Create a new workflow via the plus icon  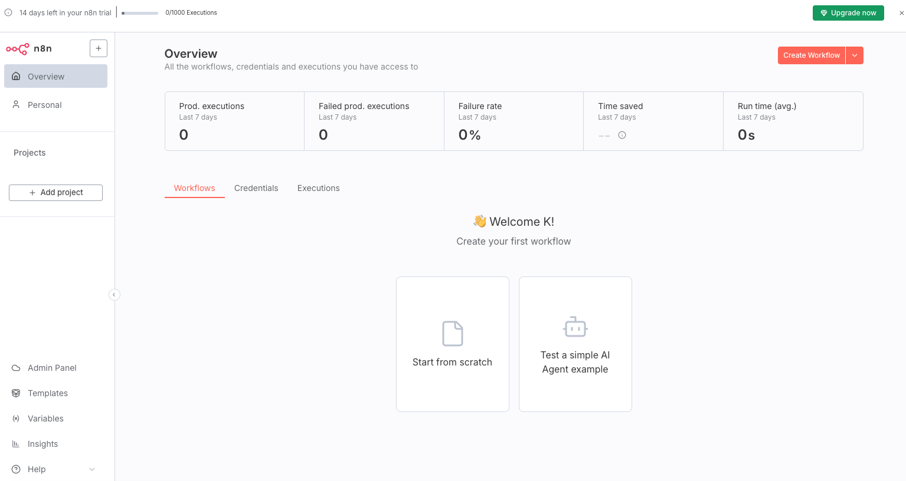[98, 48]
